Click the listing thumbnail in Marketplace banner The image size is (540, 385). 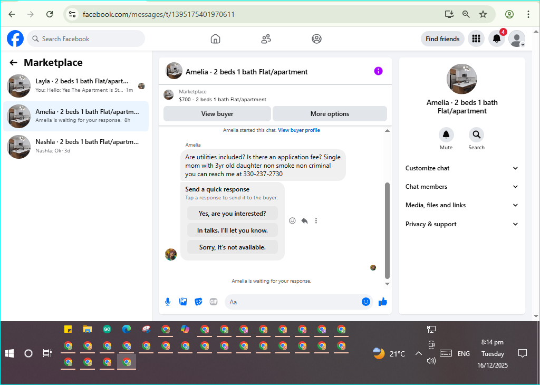pos(168,95)
